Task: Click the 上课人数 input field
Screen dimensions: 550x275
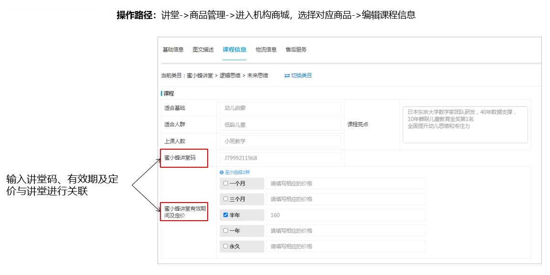Action: pyautogui.click(x=280, y=142)
